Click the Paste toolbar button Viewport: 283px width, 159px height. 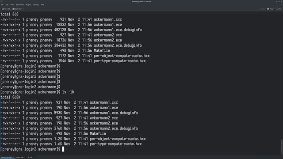coord(270,9)
